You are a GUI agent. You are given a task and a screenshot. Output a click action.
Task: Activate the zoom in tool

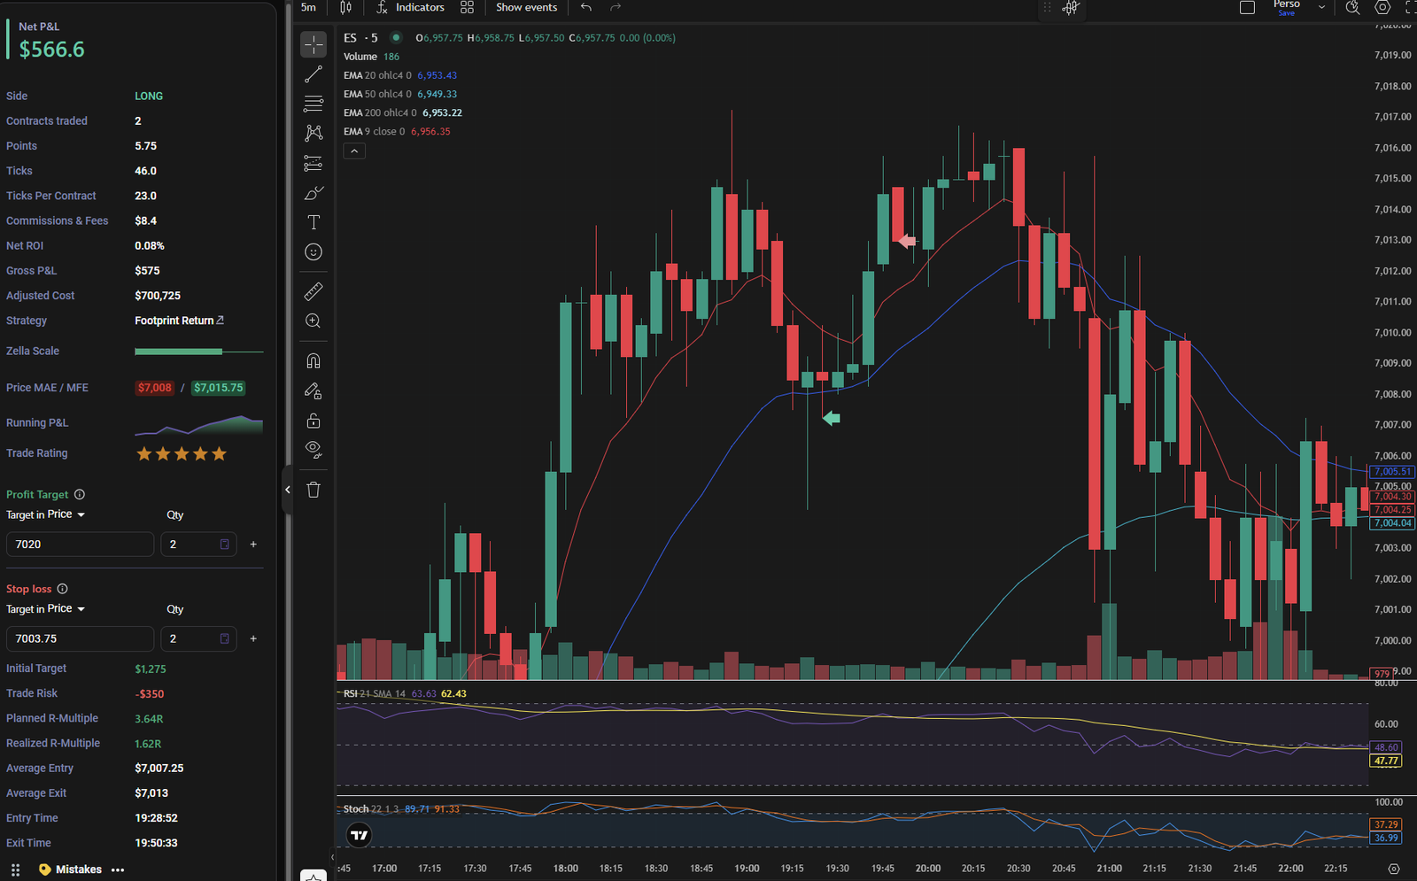[314, 321]
